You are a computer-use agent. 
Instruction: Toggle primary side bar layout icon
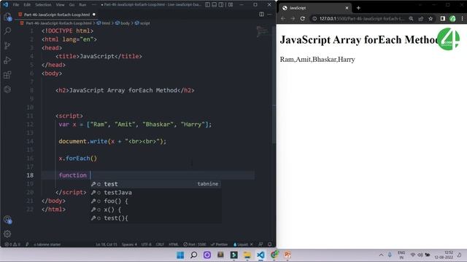(207, 5)
